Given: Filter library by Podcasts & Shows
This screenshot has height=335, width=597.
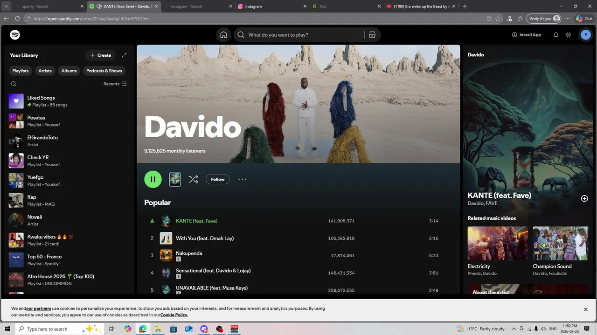Looking at the screenshot, I should click(104, 71).
